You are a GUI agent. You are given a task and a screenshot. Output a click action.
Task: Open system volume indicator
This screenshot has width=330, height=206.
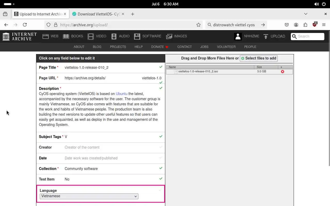tap(316, 4)
